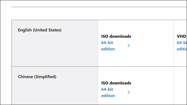The width and height of the screenshot is (187, 105).
Task: Select the English (United States) label
Action: (39, 30)
